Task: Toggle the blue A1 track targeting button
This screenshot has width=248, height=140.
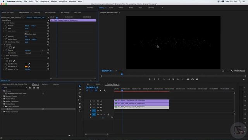Action: (94, 114)
